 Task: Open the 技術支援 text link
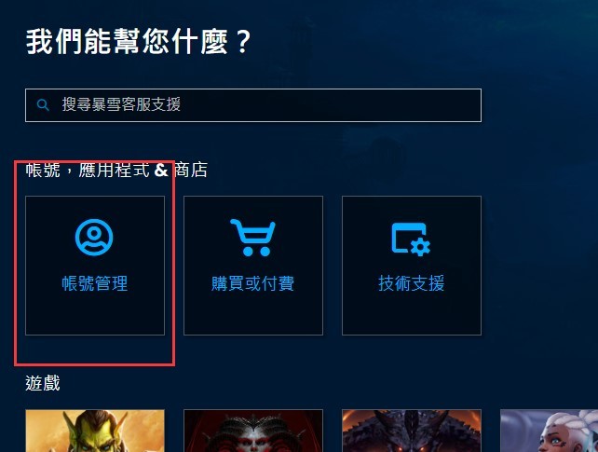coord(412,283)
